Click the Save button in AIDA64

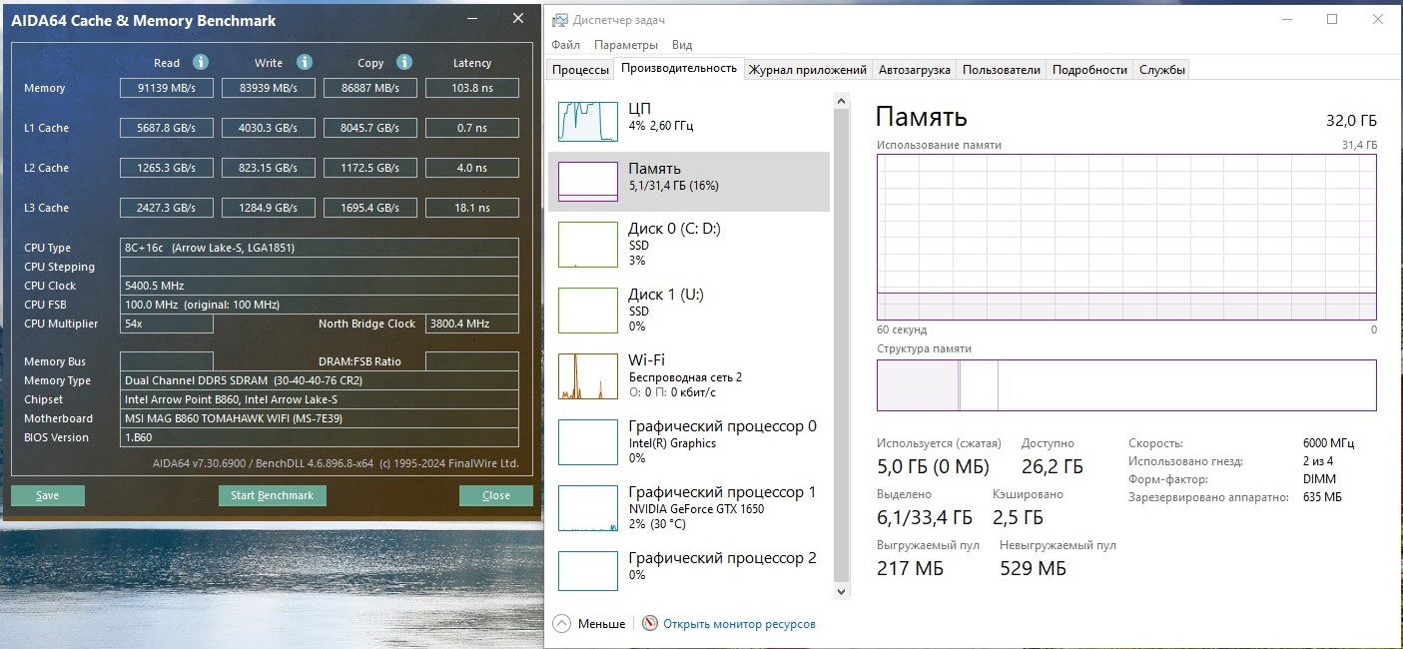coord(48,495)
